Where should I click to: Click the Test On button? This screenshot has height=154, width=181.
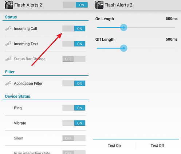point(114,145)
